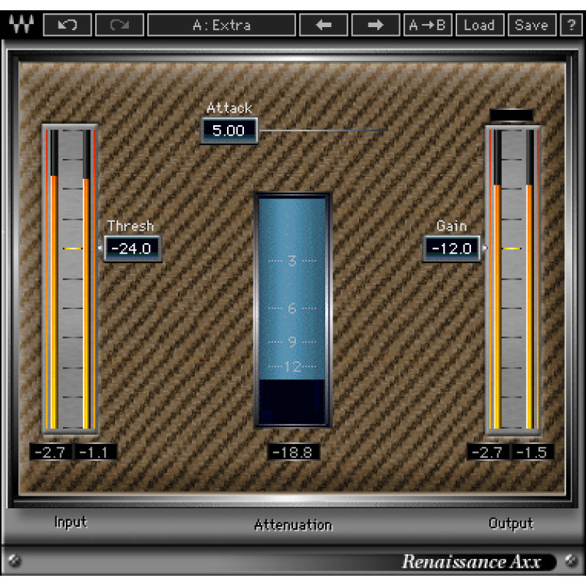Toggle A: Extra setup selector
This screenshot has height=586, width=586.
click(x=222, y=25)
